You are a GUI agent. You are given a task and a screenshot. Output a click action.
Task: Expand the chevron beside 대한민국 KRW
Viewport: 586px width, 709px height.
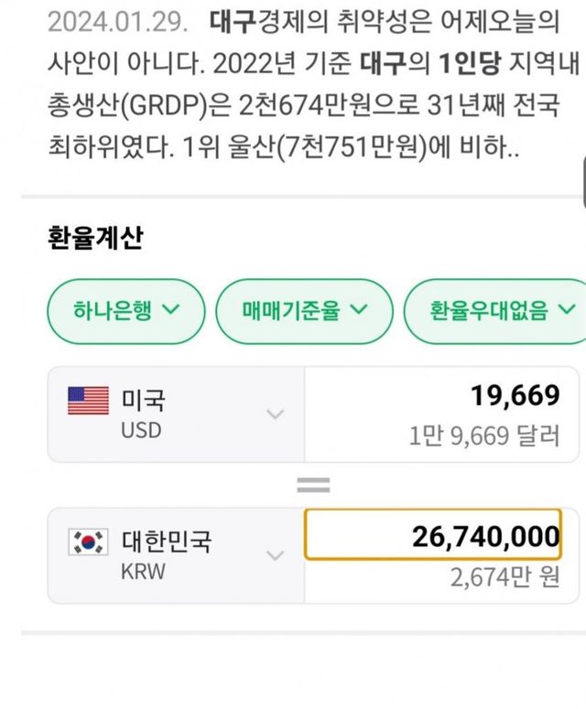click(275, 555)
